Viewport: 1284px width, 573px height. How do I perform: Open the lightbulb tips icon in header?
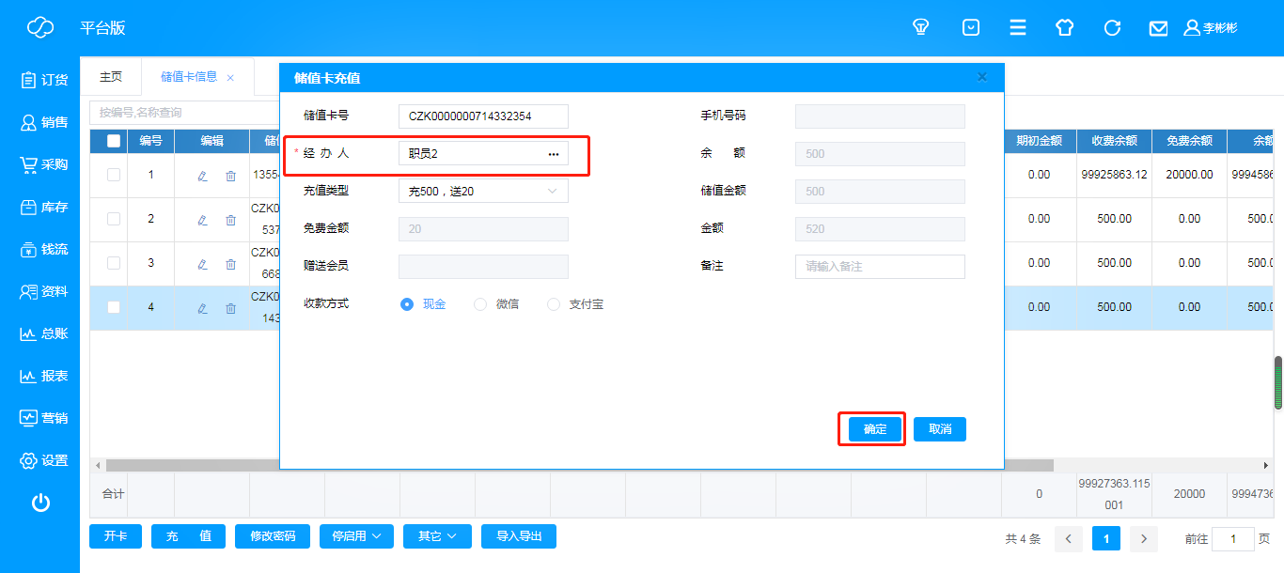[921, 28]
